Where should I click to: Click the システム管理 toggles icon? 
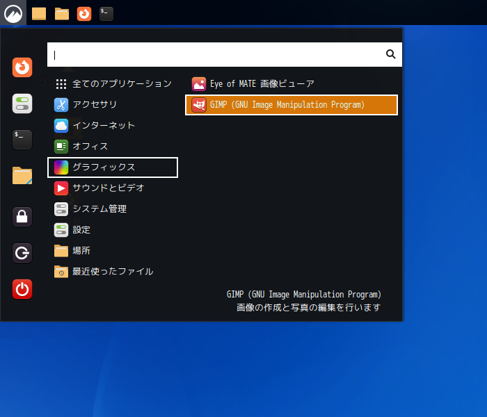coord(61,209)
